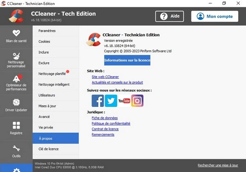The image size is (246, 172).
Task: Open the Driver Updater tool
Action: (x=16, y=105)
